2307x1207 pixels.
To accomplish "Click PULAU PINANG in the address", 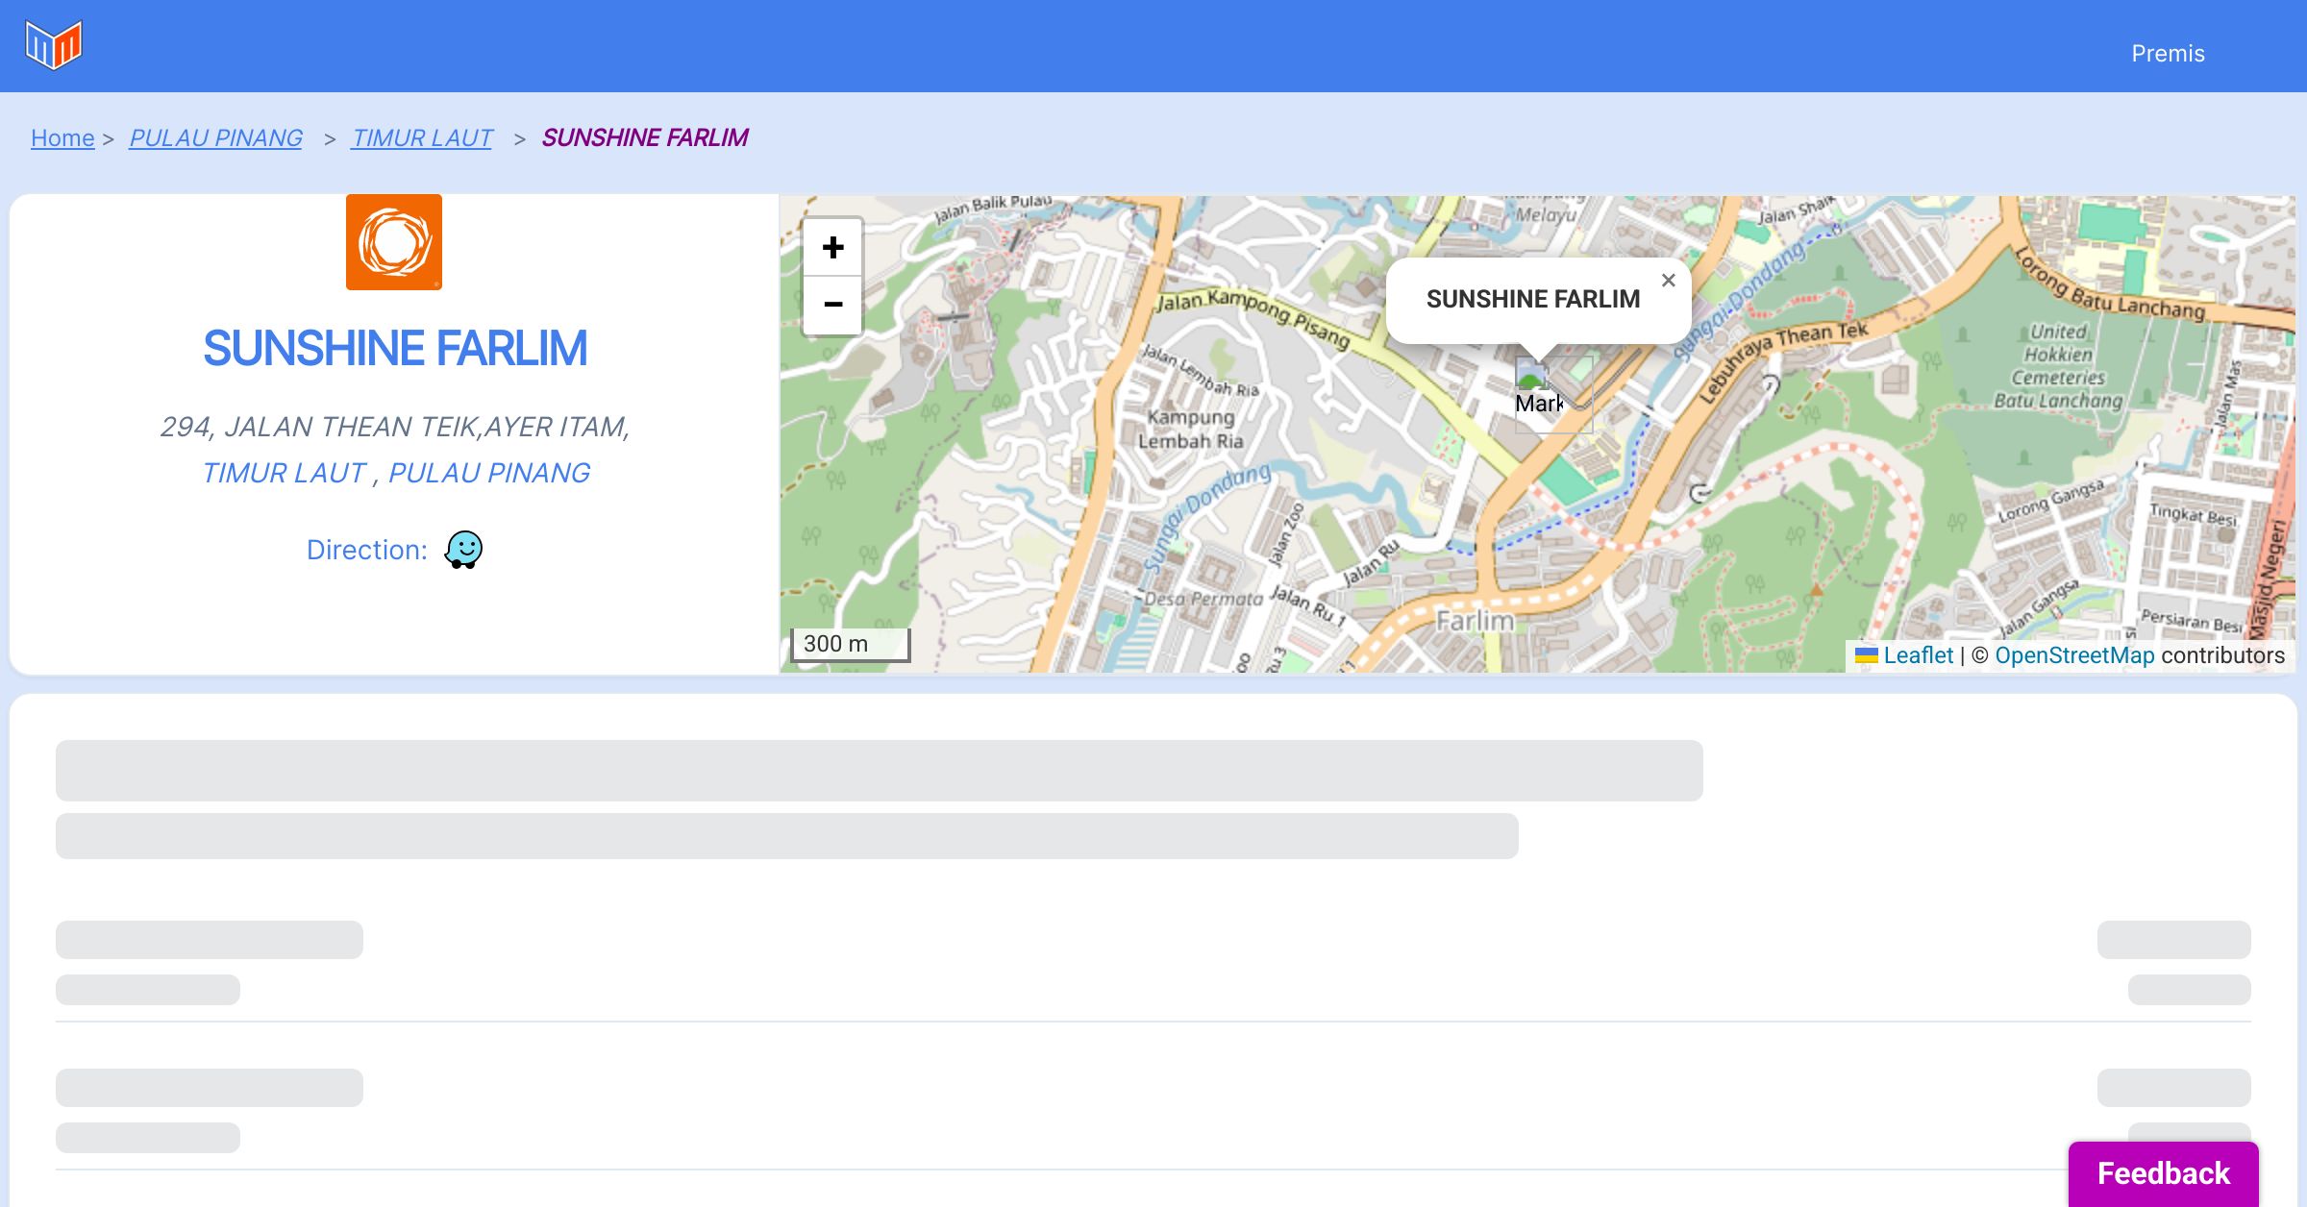I will pos(488,473).
